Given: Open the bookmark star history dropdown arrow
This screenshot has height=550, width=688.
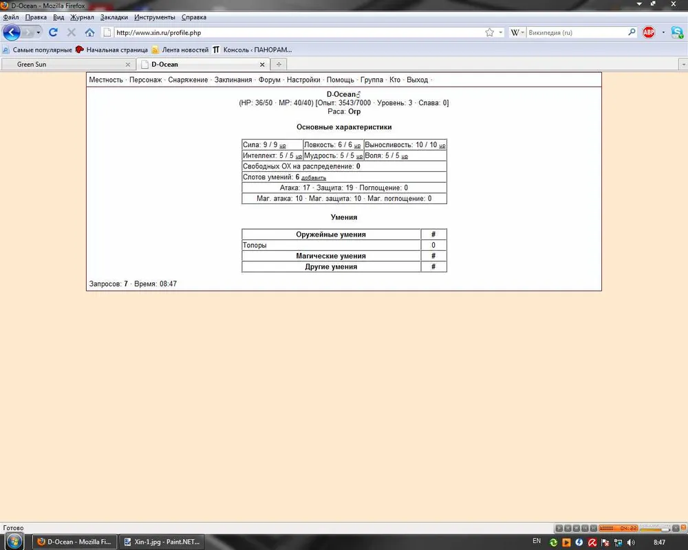Looking at the screenshot, I should [x=501, y=32].
